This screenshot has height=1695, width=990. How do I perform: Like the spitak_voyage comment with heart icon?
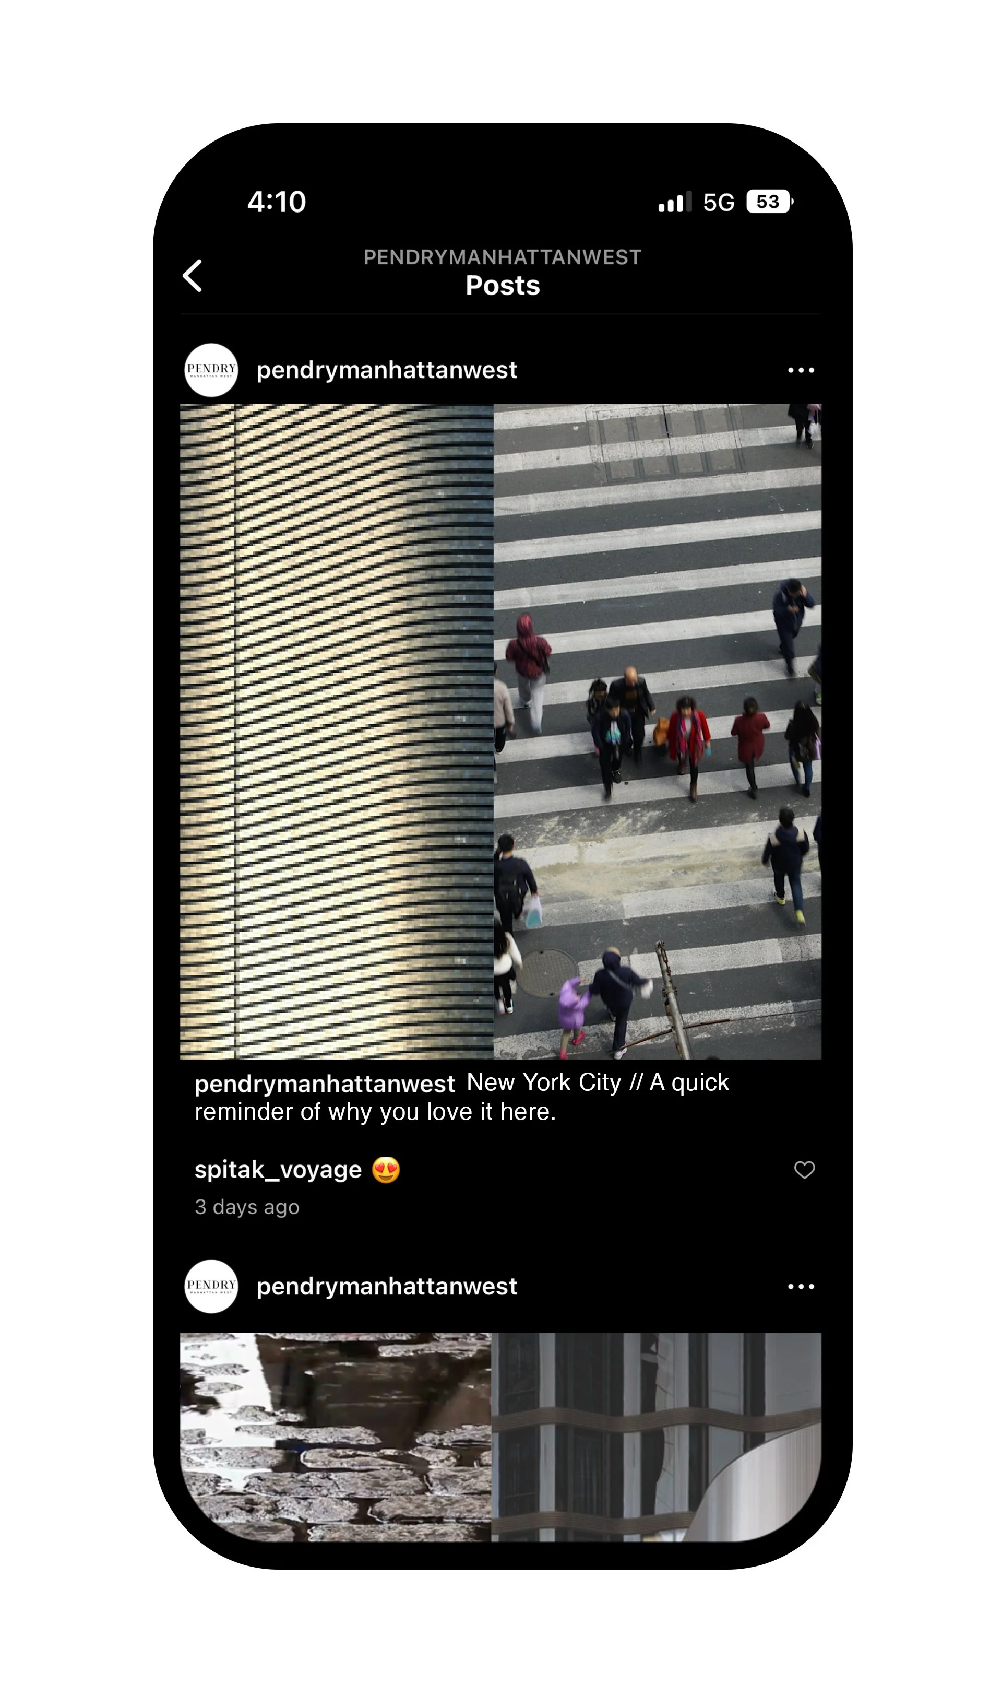pos(804,1170)
